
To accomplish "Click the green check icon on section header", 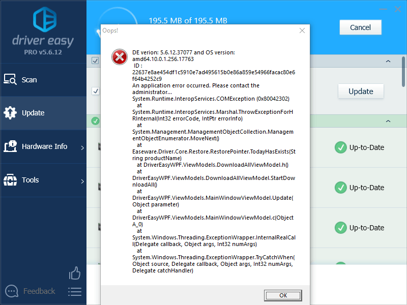I will tap(95, 121).
